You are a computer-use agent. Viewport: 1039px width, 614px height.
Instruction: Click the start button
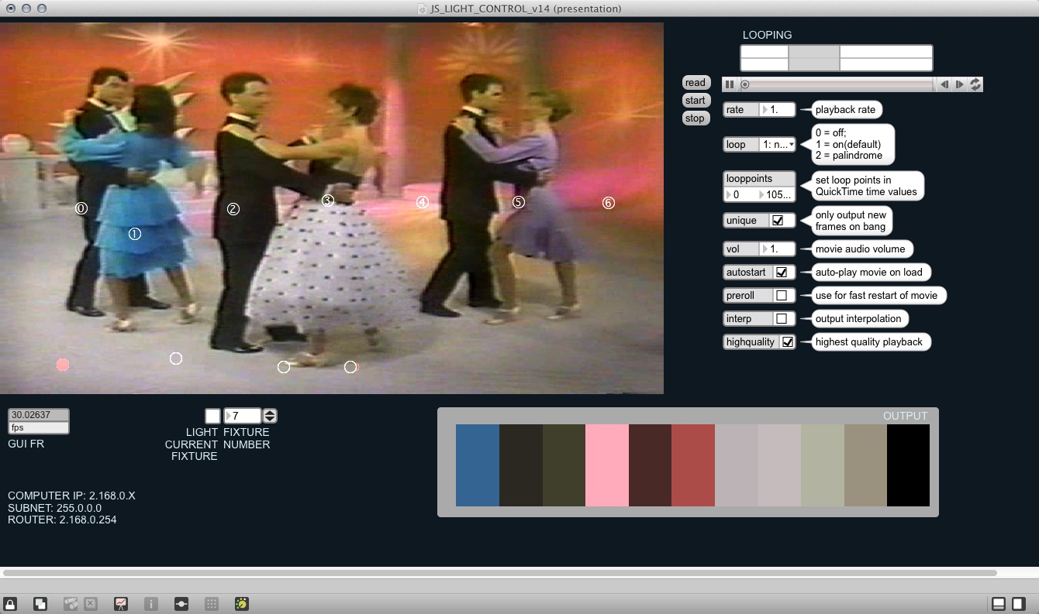point(696,101)
